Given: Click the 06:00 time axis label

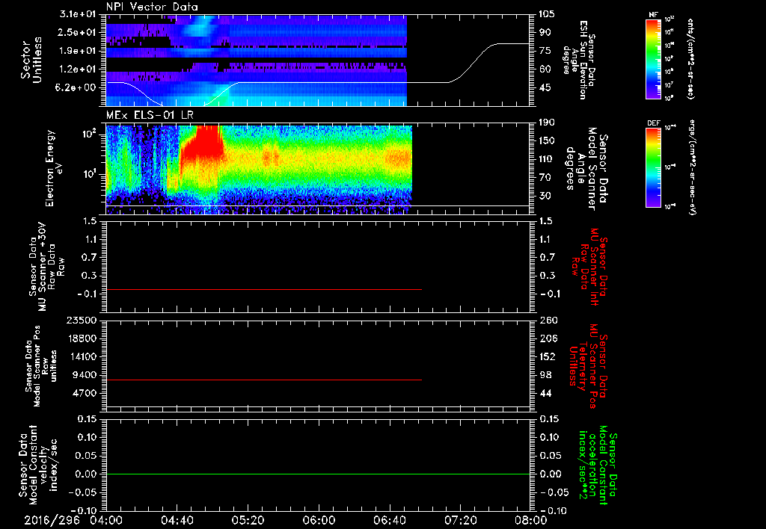Looking at the screenshot, I should pyautogui.click(x=319, y=520).
